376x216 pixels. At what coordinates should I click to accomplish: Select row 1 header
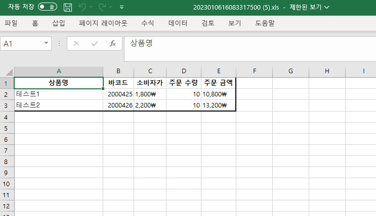[7, 83]
